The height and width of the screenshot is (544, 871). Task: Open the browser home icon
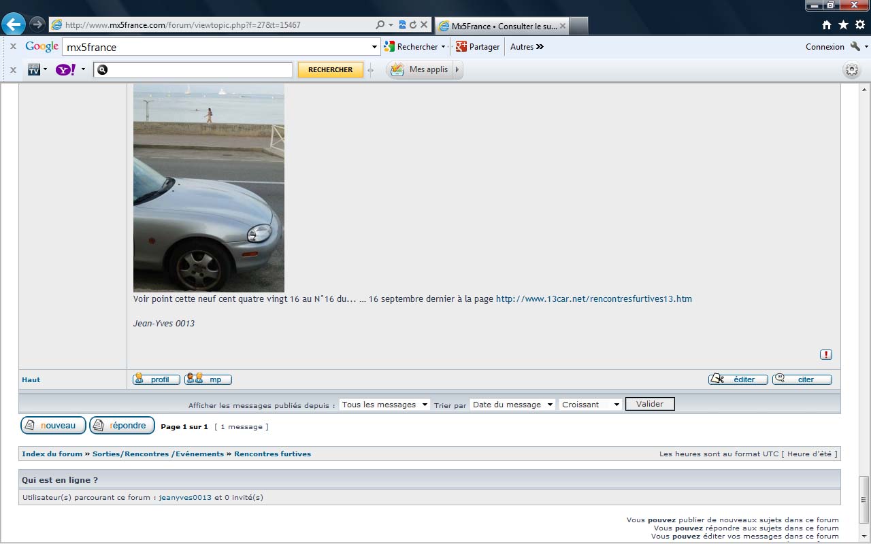827,25
